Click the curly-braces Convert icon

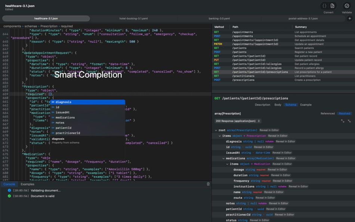(x=324, y=6)
